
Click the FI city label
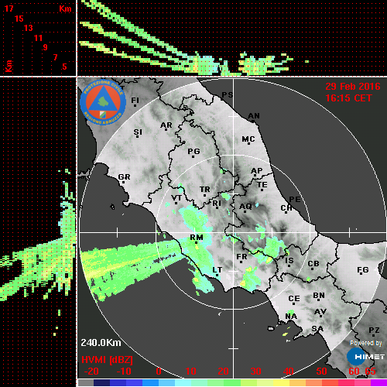[135, 100]
